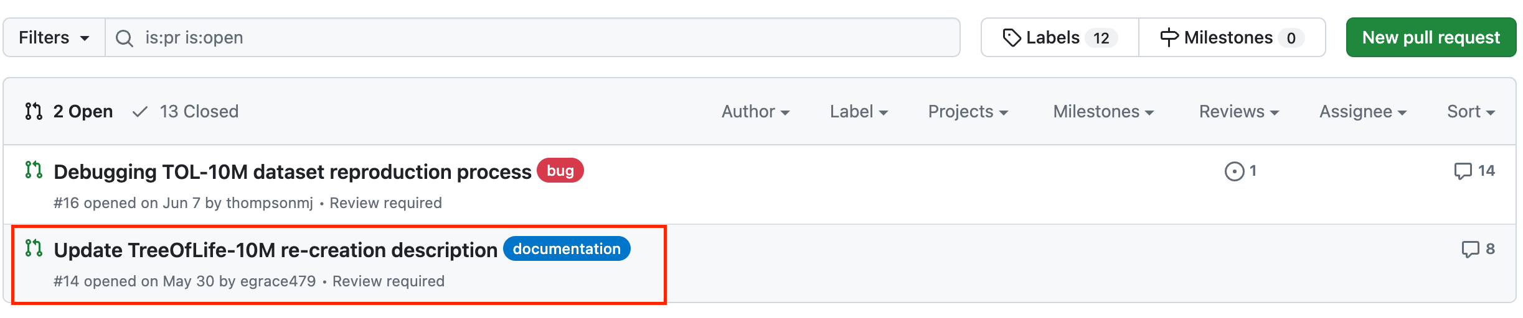Open the Assignee filter menu
Image resolution: width=1523 pixels, height=318 pixels.
pyautogui.click(x=1362, y=112)
